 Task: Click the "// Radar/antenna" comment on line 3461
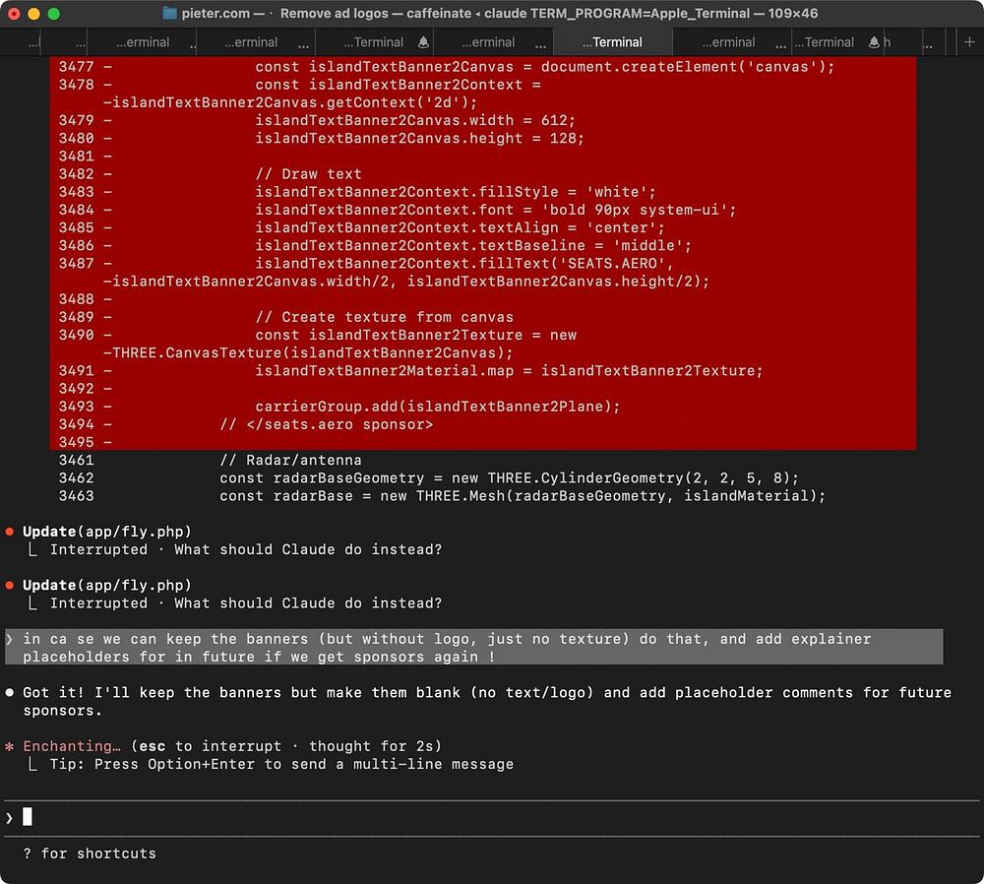click(x=290, y=460)
